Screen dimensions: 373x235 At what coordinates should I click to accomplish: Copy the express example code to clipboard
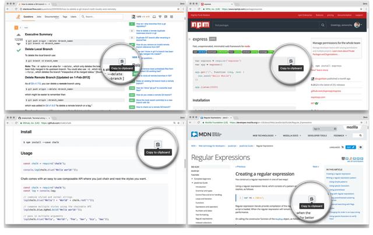coord(291,61)
